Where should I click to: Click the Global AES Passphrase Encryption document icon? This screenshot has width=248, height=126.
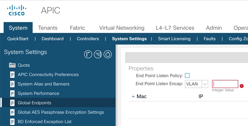click(x=12, y=112)
